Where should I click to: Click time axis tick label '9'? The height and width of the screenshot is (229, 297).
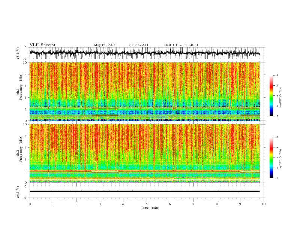click(240, 204)
